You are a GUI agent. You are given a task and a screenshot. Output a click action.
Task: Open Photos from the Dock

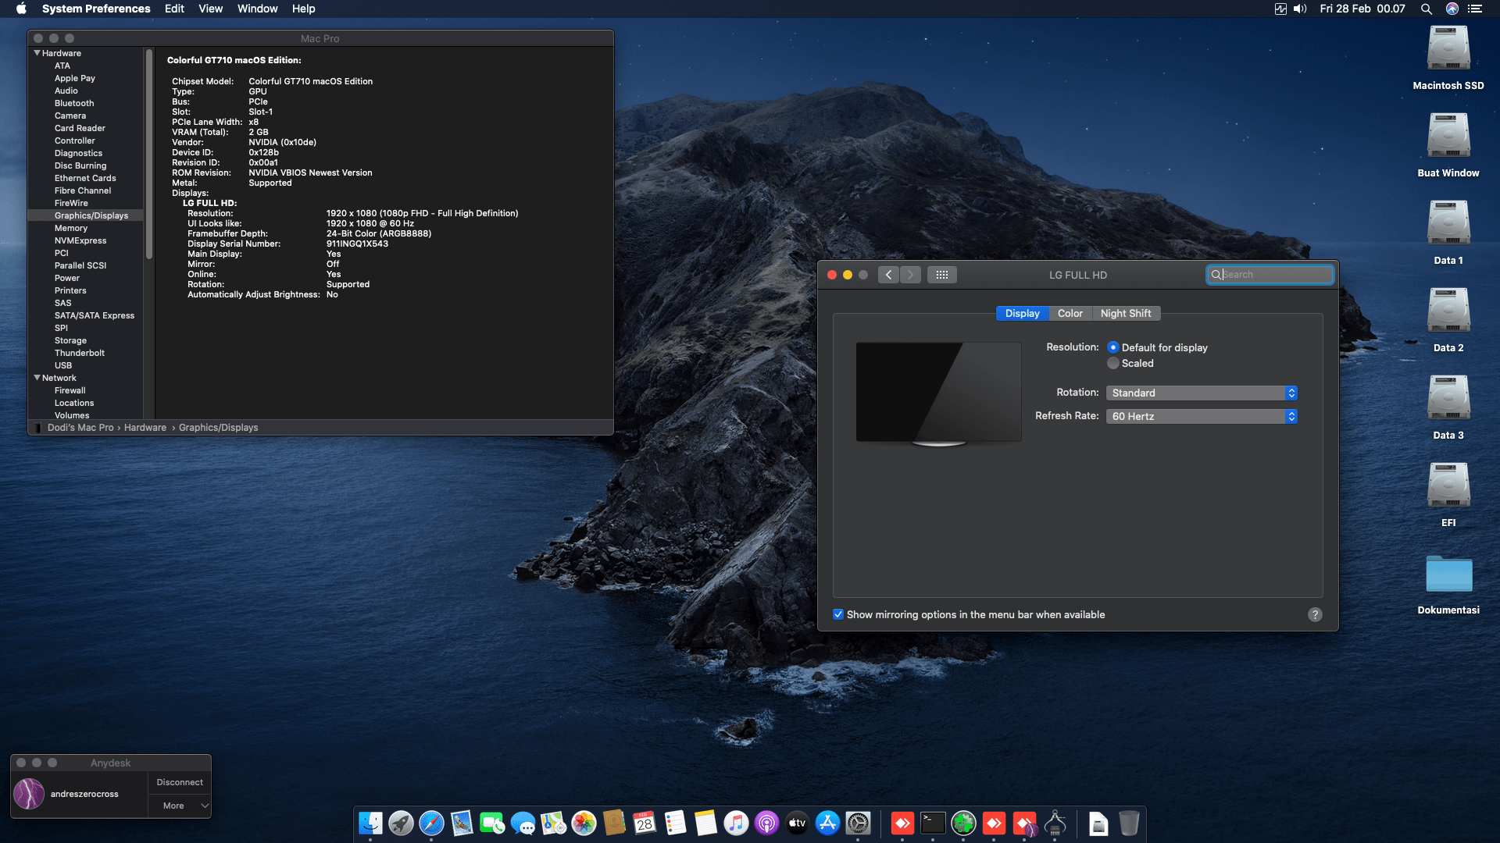(584, 823)
